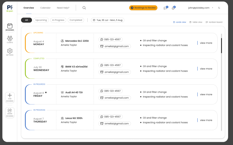Click view more on Audi A4 40 TDI card

pos(206,94)
